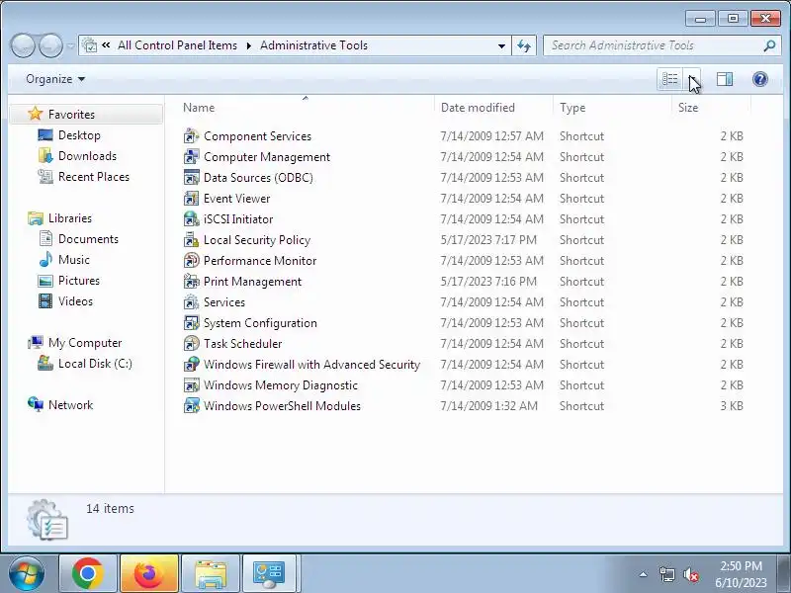Click the Local Security Policy date 5/17/2023 7:17 PM

(x=488, y=240)
